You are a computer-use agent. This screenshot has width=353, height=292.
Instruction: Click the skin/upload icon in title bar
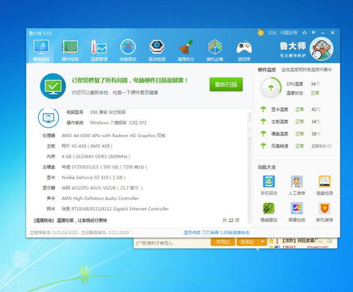(x=304, y=33)
